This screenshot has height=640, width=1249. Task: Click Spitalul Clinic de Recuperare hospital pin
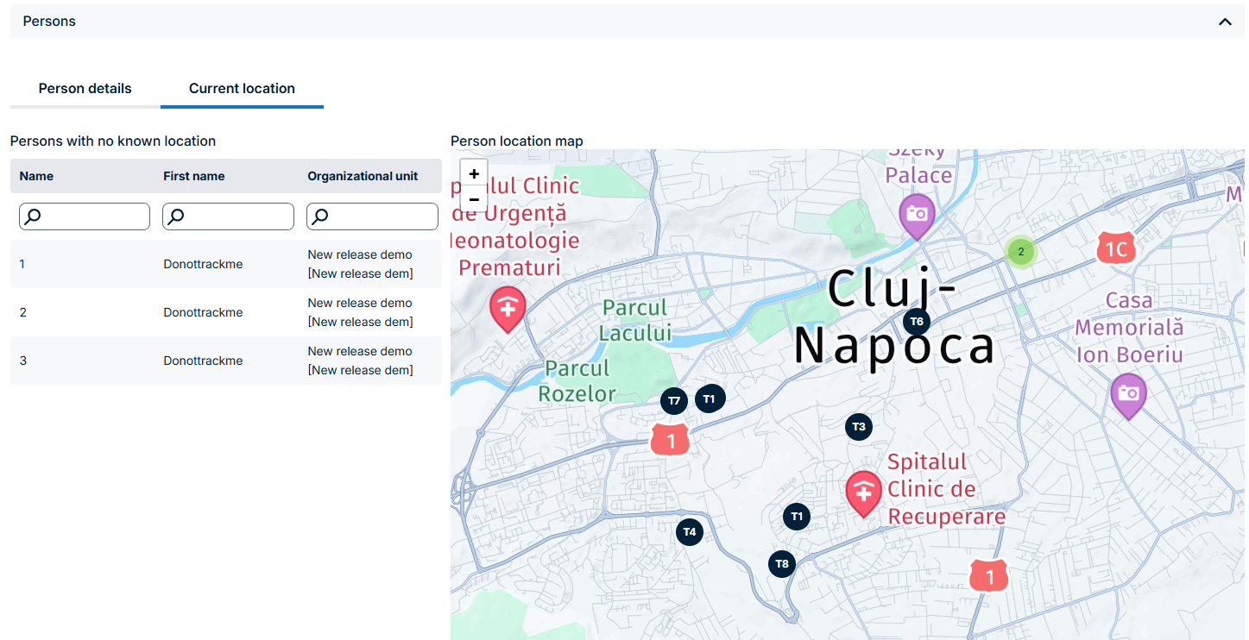coord(863,492)
